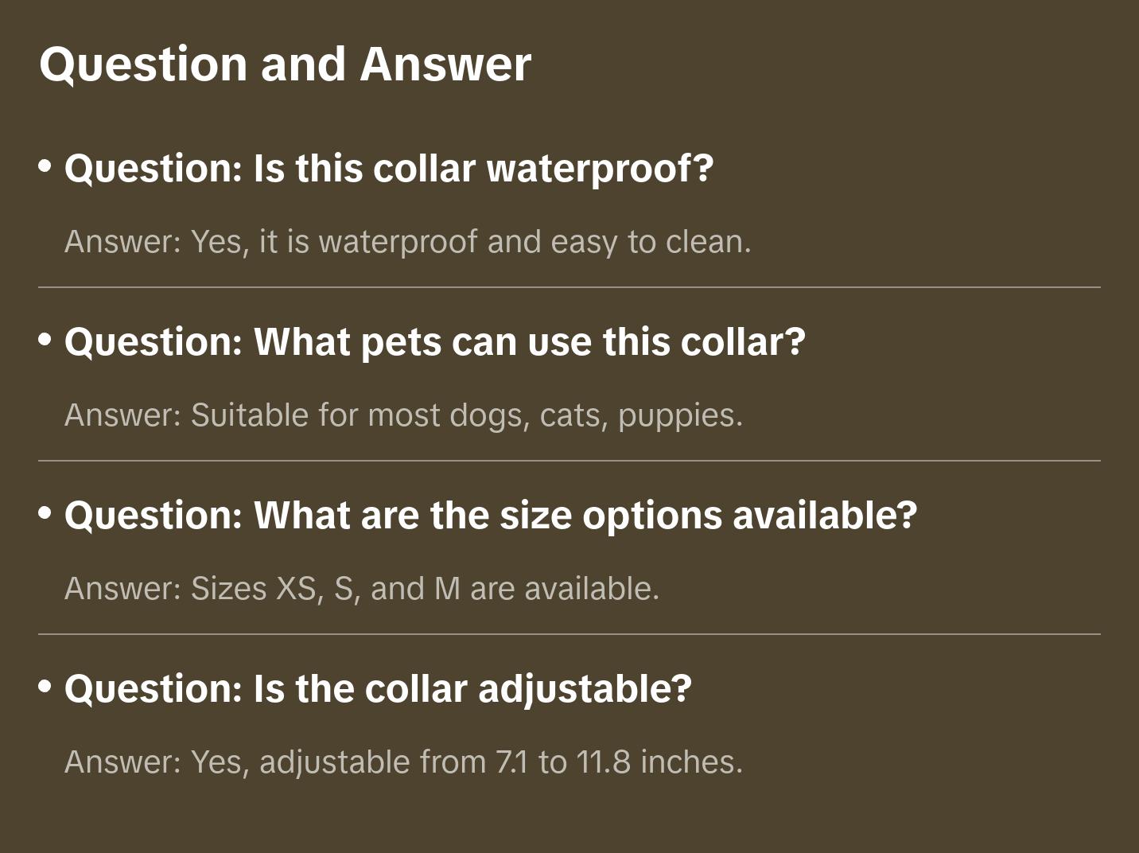The width and height of the screenshot is (1139, 853).
Task: Click the "Answer:" label in the adjustable answer
Action: [x=123, y=762]
